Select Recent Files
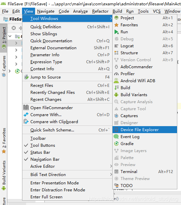181x205 pixels. [x=67, y=86]
